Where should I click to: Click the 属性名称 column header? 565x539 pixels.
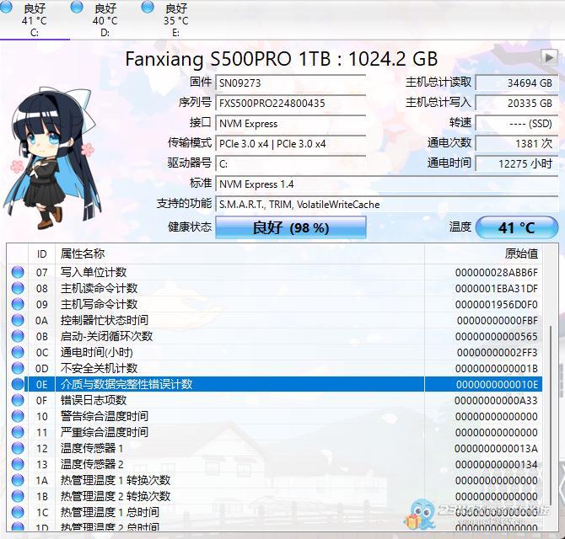83,253
